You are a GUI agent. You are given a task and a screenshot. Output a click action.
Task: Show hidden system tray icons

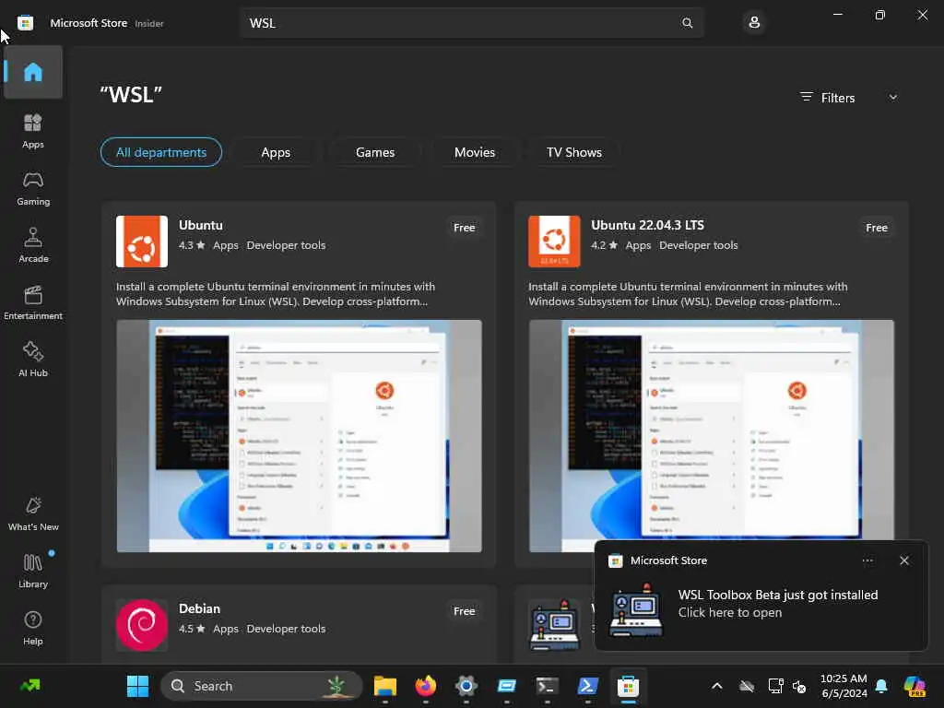[717, 686]
